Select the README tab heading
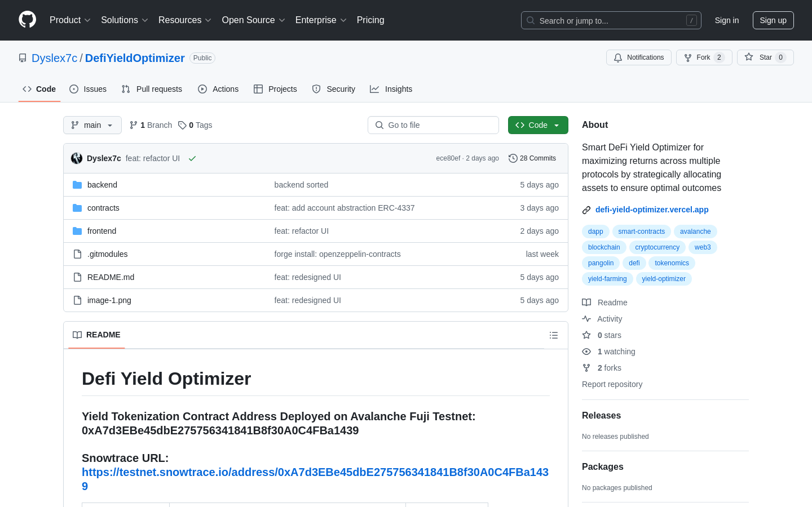This screenshot has width=812, height=507. pyautogui.click(x=97, y=335)
